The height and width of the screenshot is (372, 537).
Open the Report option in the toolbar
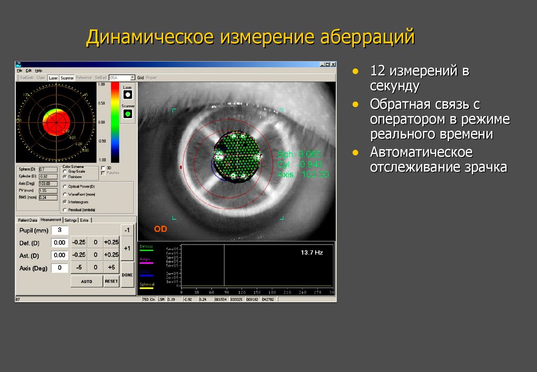coord(151,77)
